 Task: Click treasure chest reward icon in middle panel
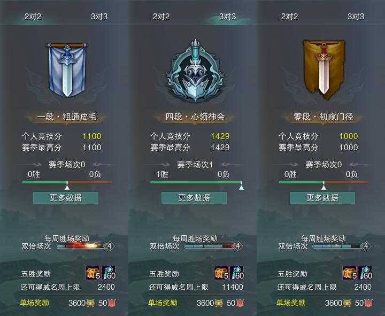click(221, 273)
